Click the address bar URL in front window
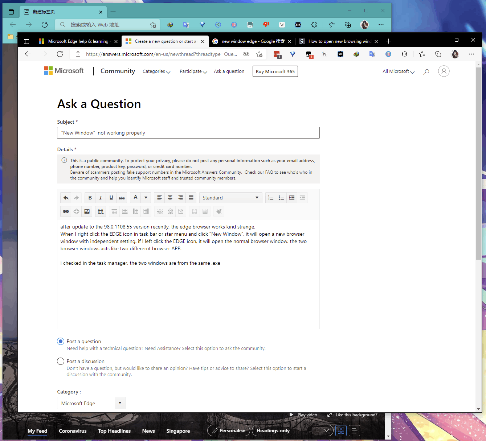The width and height of the screenshot is (486, 441). (162, 54)
